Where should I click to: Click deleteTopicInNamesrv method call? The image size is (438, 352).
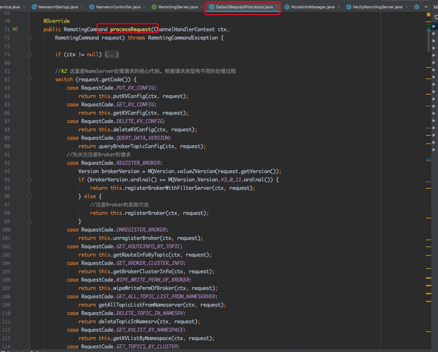[128, 322]
